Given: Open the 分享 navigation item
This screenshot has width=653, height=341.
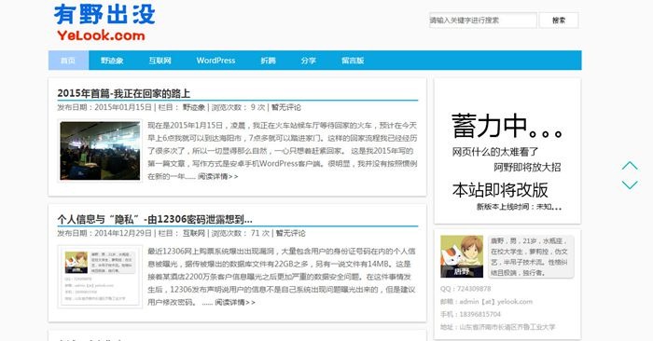Looking at the screenshot, I should 308,61.
